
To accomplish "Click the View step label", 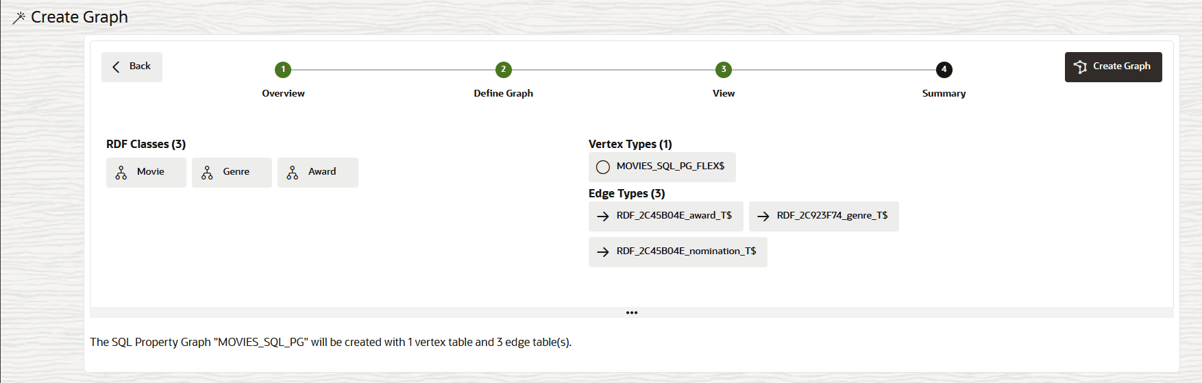I will pyautogui.click(x=724, y=93).
